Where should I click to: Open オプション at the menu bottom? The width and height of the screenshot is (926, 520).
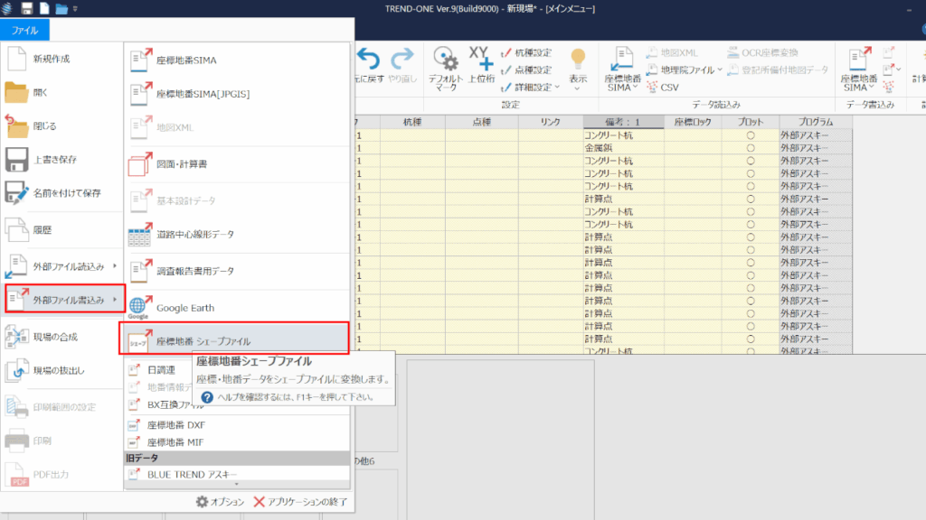click(x=220, y=502)
